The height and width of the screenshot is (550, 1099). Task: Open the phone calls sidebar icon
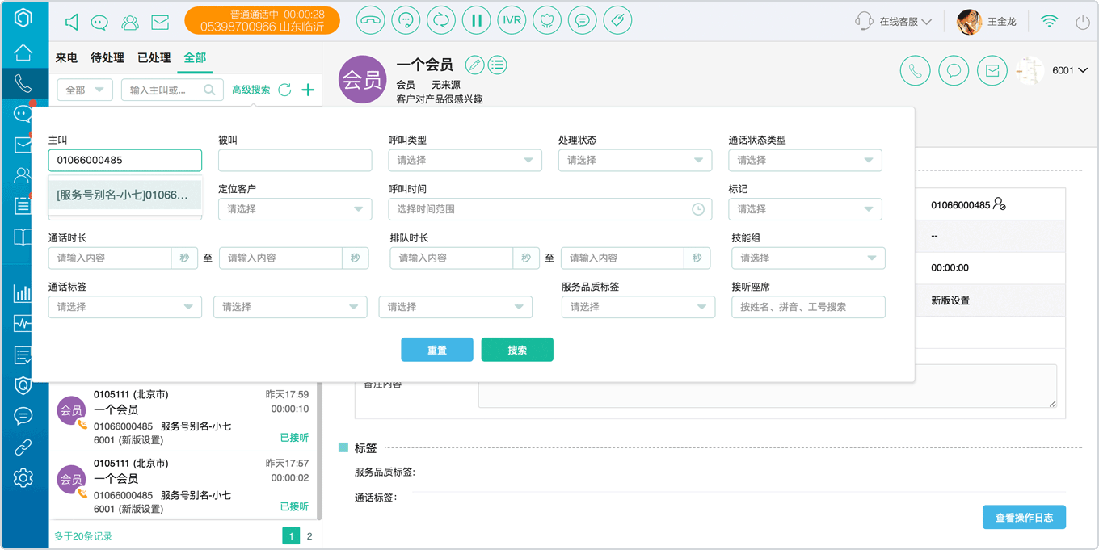coord(23,83)
